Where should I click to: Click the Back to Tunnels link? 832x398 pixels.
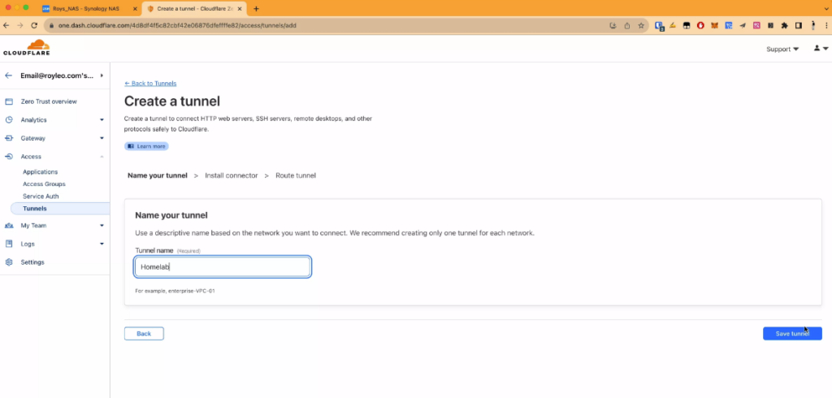click(150, 84)
